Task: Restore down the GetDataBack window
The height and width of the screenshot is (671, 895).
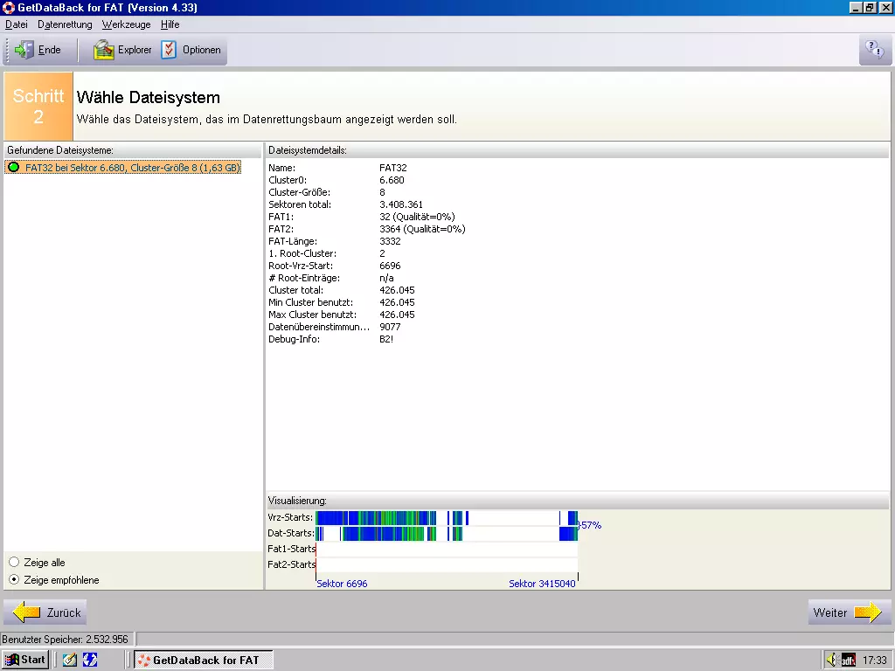Action: [x=870, y=7]
